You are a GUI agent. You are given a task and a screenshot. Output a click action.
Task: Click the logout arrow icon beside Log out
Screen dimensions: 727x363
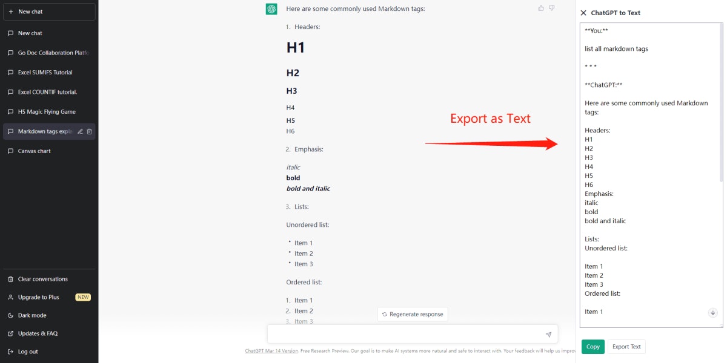10,352
